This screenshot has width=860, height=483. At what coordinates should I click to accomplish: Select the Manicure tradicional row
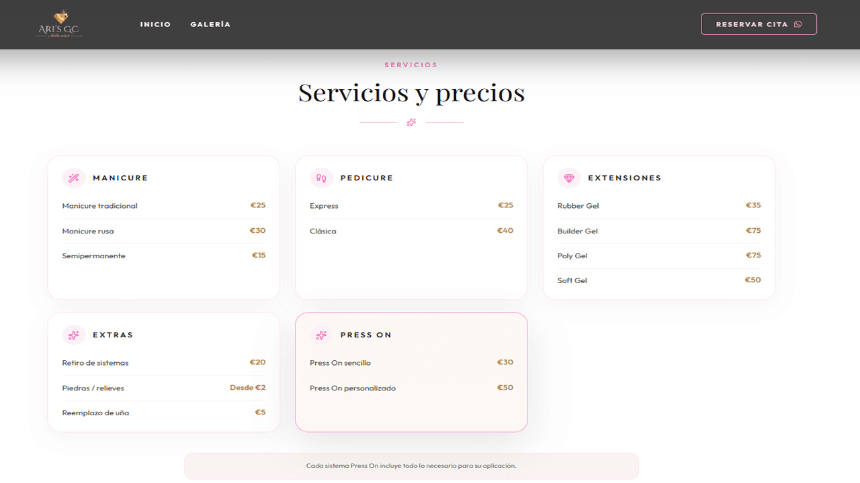[x=164, y=206]
